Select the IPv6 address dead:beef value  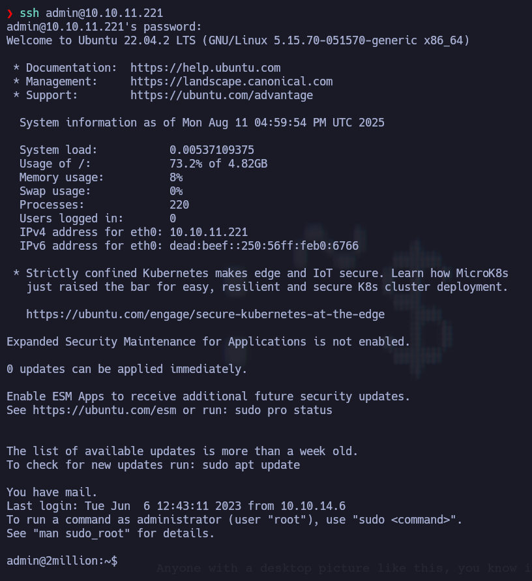click(264, 246)
